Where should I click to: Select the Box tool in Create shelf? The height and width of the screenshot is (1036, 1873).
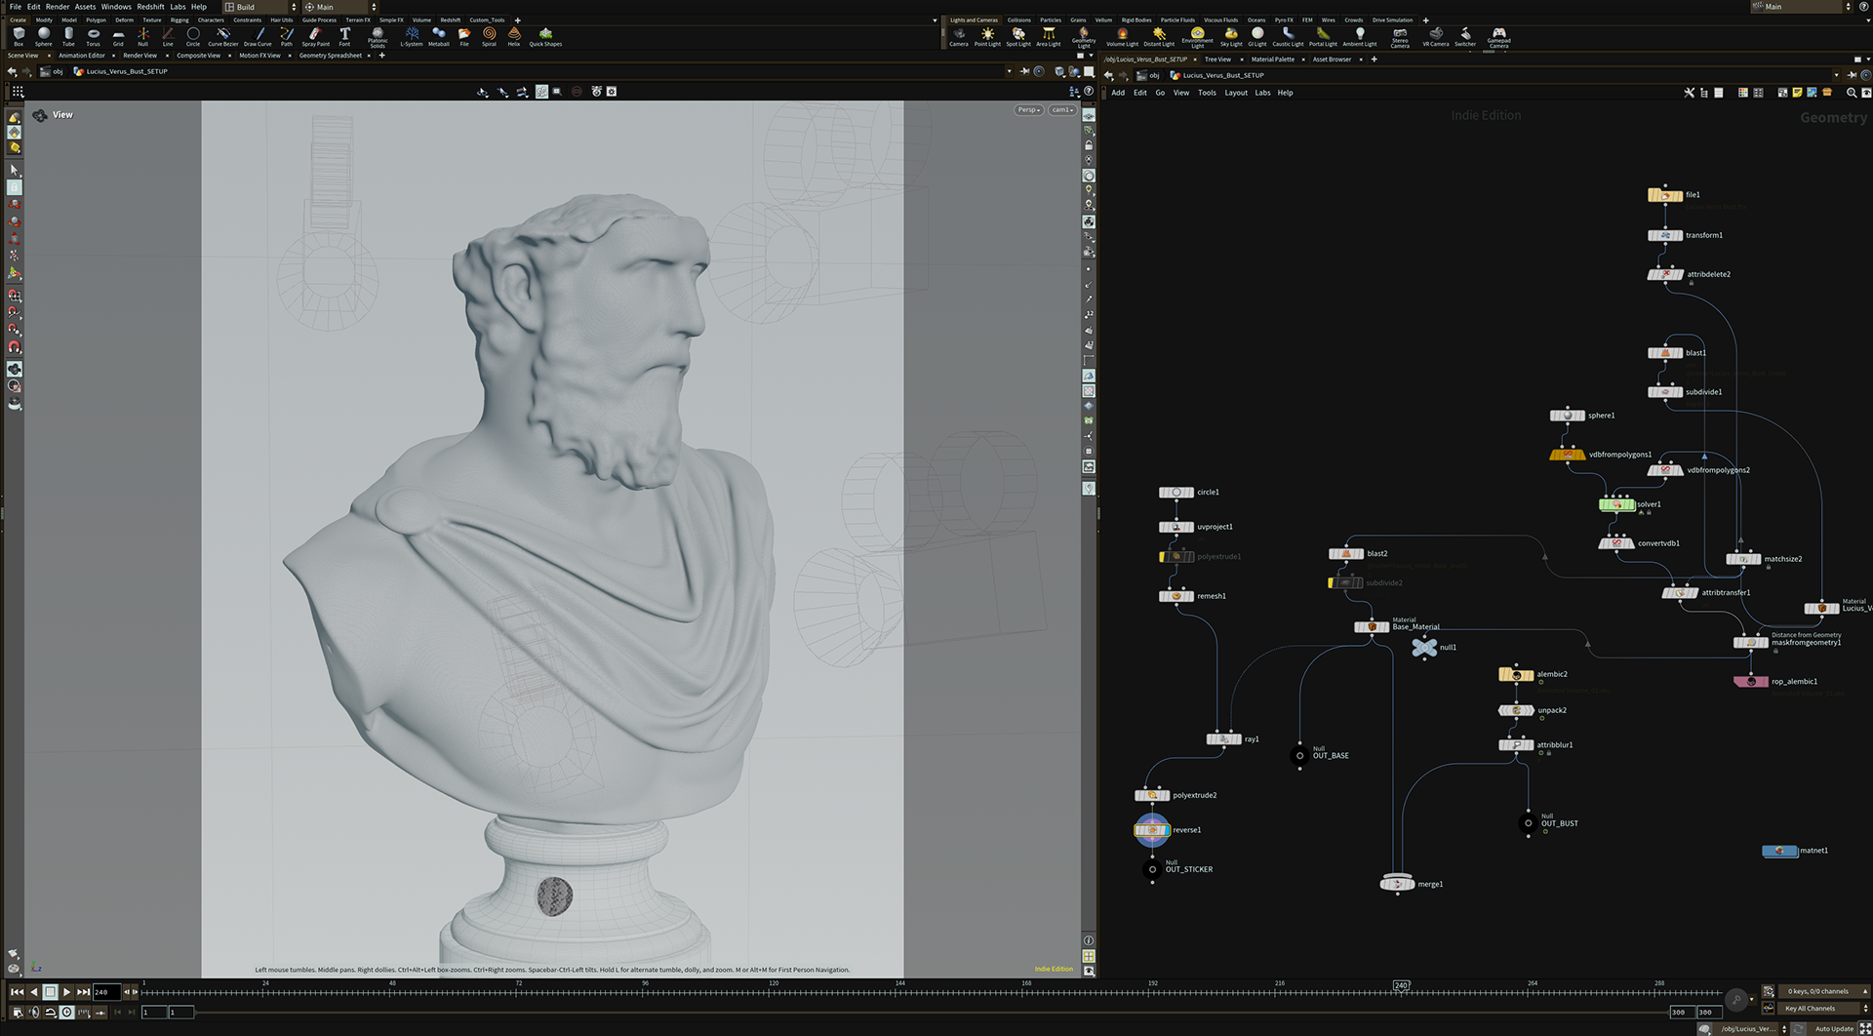19,36
